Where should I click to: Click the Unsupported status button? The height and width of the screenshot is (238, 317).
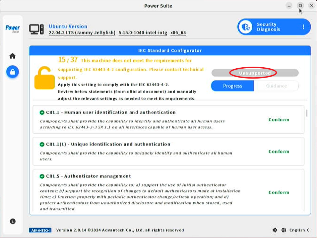click(255, 73)
